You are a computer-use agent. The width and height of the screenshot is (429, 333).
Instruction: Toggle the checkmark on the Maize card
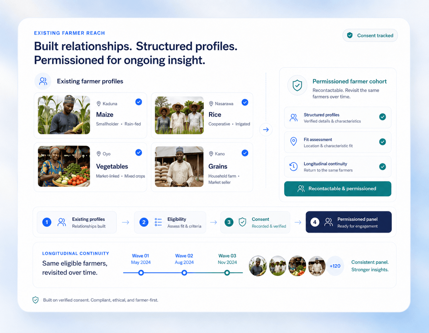pos(139,102)
